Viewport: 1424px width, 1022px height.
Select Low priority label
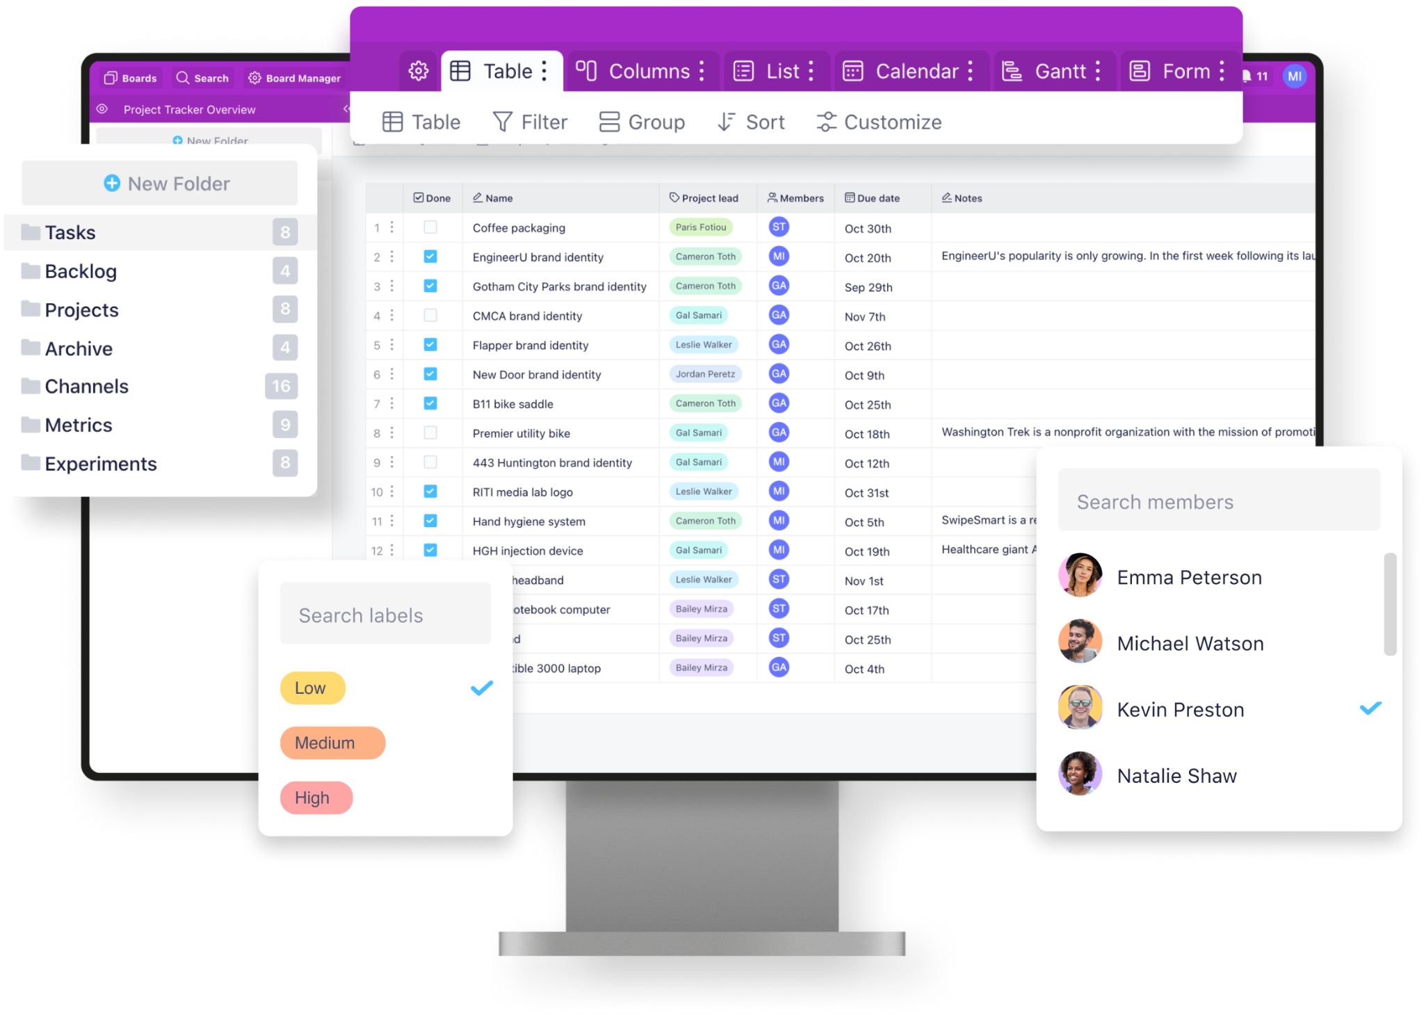(x=311, y=688)
